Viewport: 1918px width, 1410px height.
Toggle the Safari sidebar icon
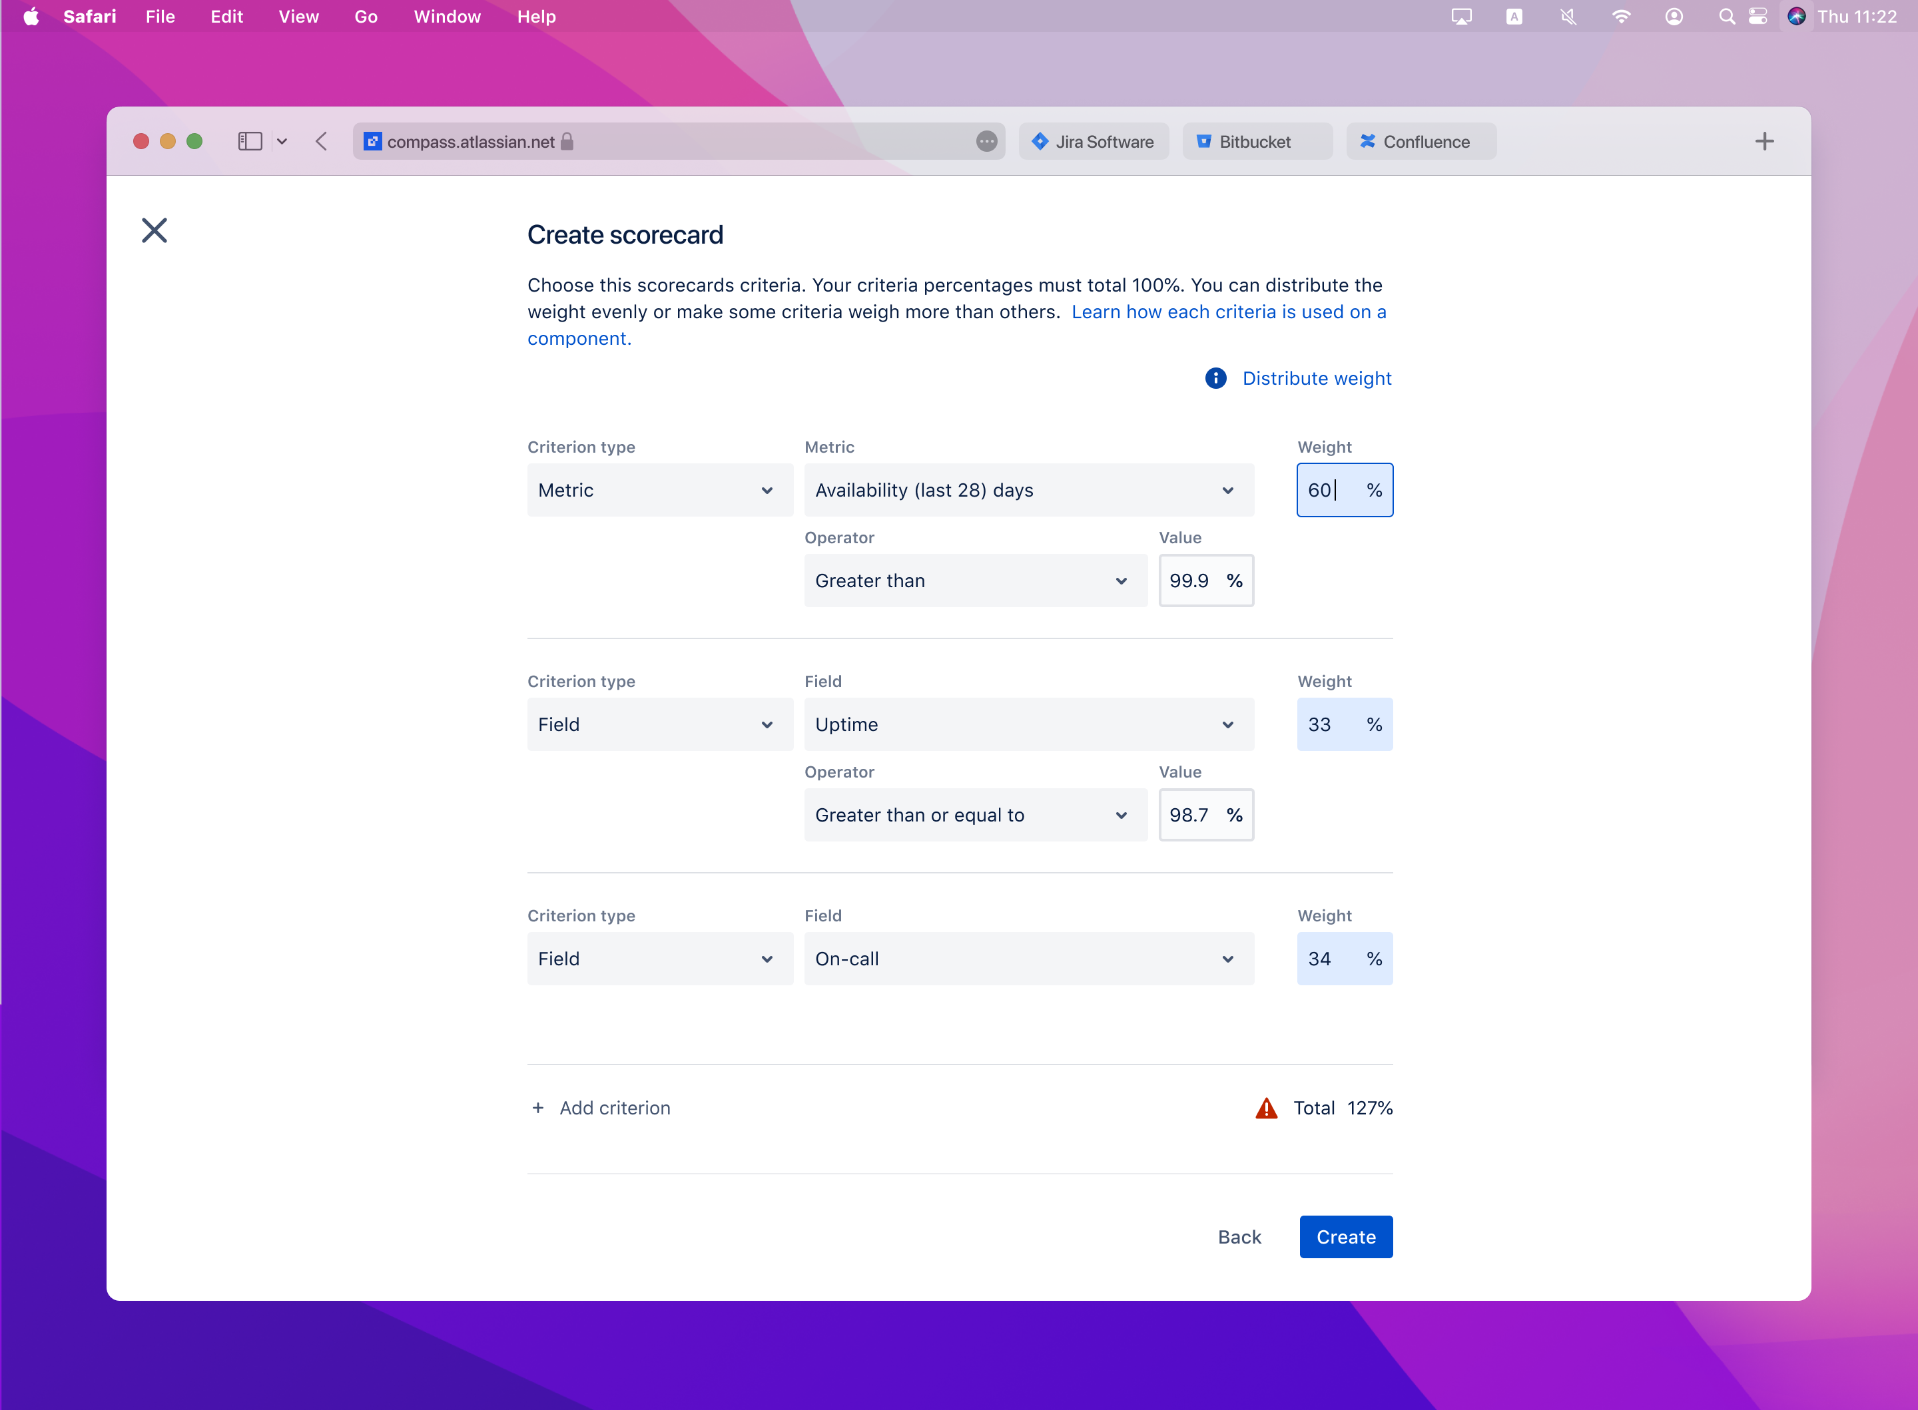tap(249, 141)
